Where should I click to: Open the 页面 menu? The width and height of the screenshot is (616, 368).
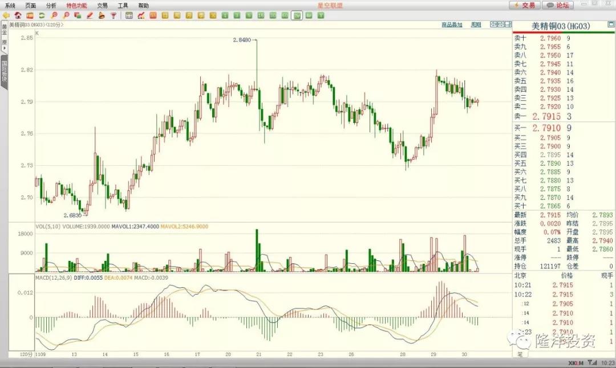click(30, 6)
